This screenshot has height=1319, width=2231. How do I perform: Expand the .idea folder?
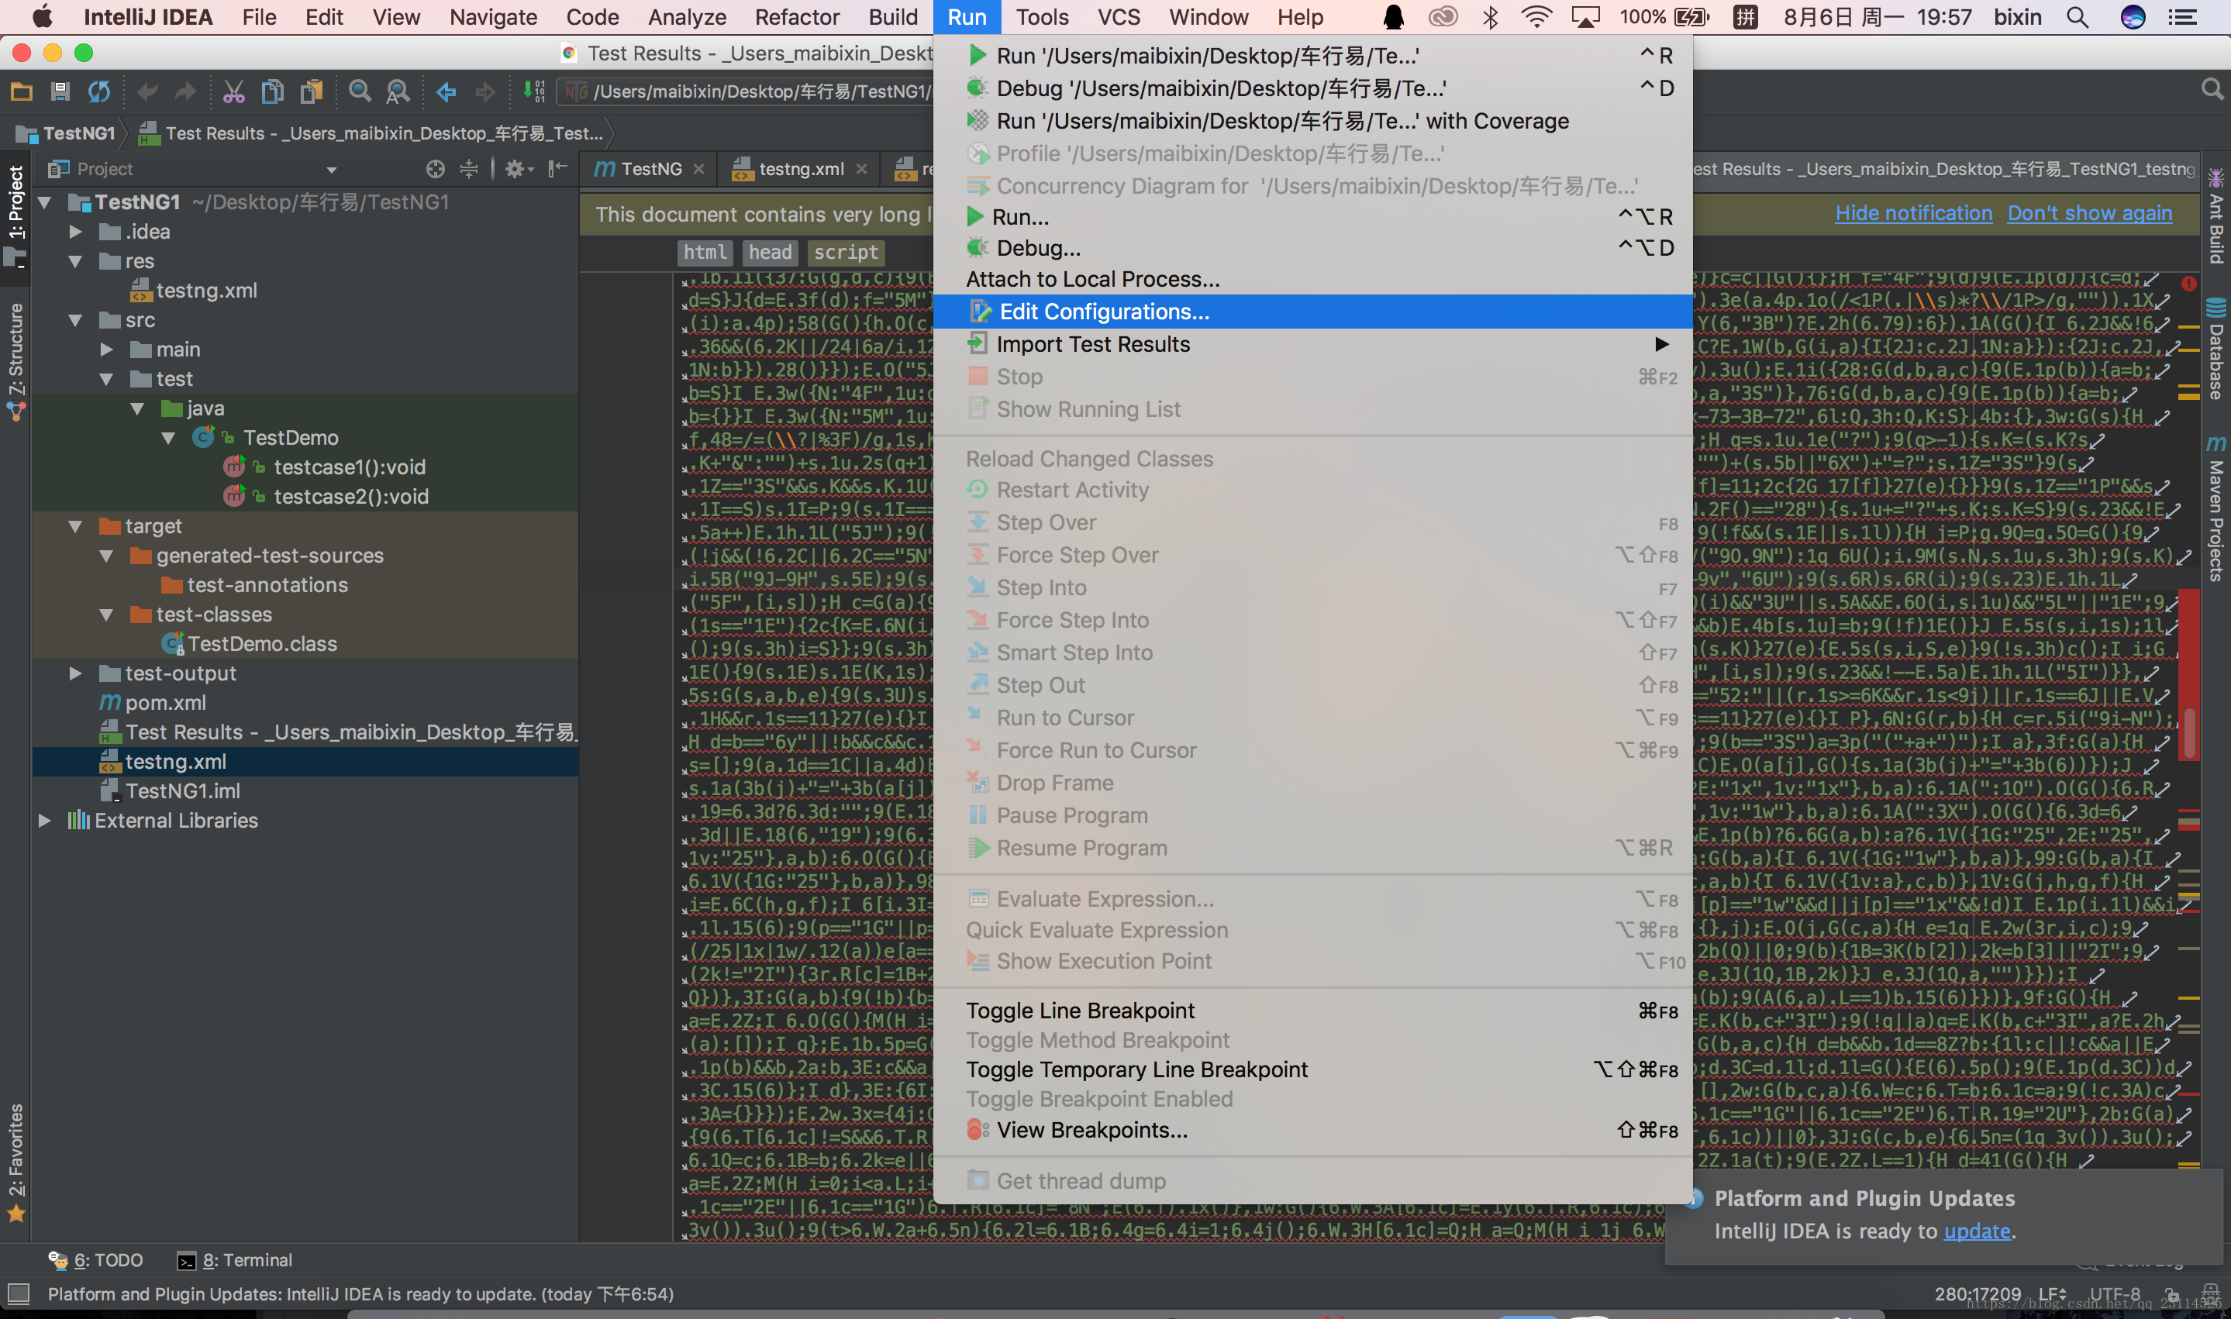tap(75, 232)
